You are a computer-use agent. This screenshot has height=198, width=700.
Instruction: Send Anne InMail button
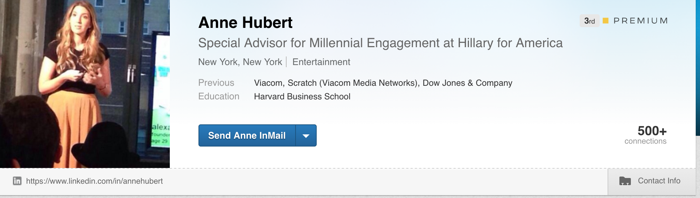click(247, 135)
